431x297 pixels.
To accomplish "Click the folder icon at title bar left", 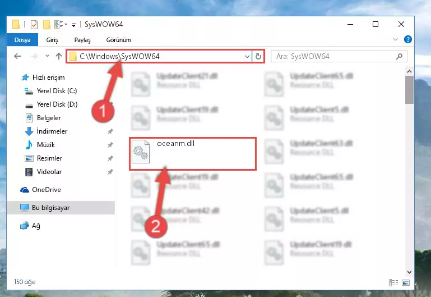I will (16, 25).
